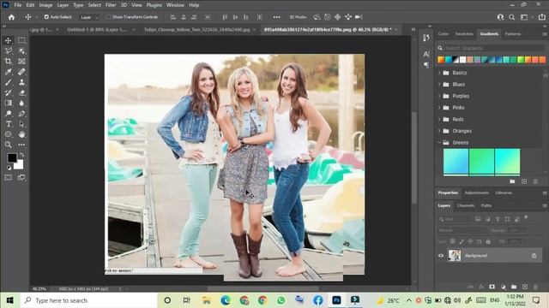Viewport: 549px width, 308px height.
Task: Open the Plugins menu
Action: point(154,5)
